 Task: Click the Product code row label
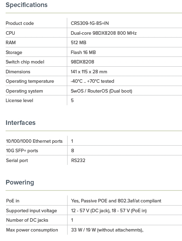tap(20, 23)
